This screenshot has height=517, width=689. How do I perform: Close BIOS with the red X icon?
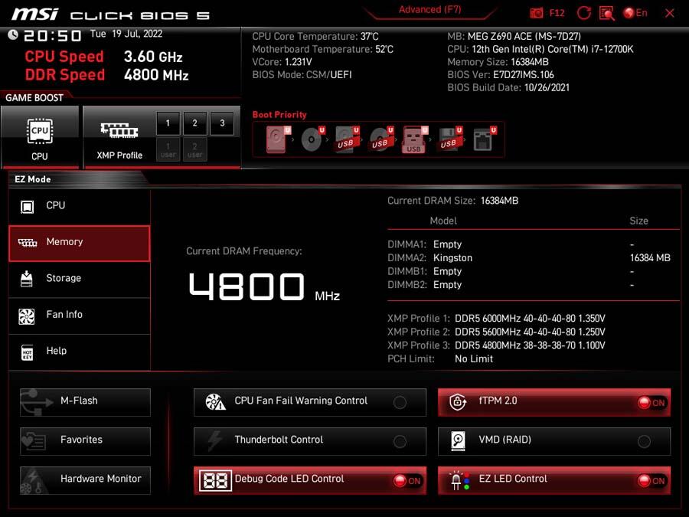669,13
